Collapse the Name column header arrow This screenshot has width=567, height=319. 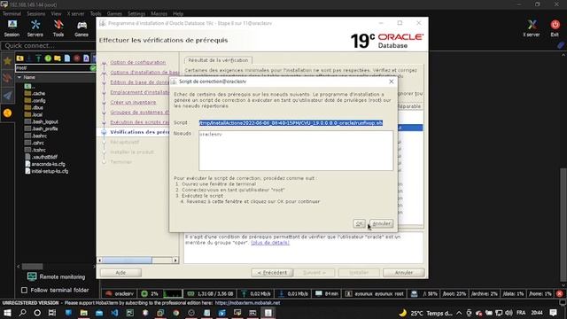(x=19, y=77)
